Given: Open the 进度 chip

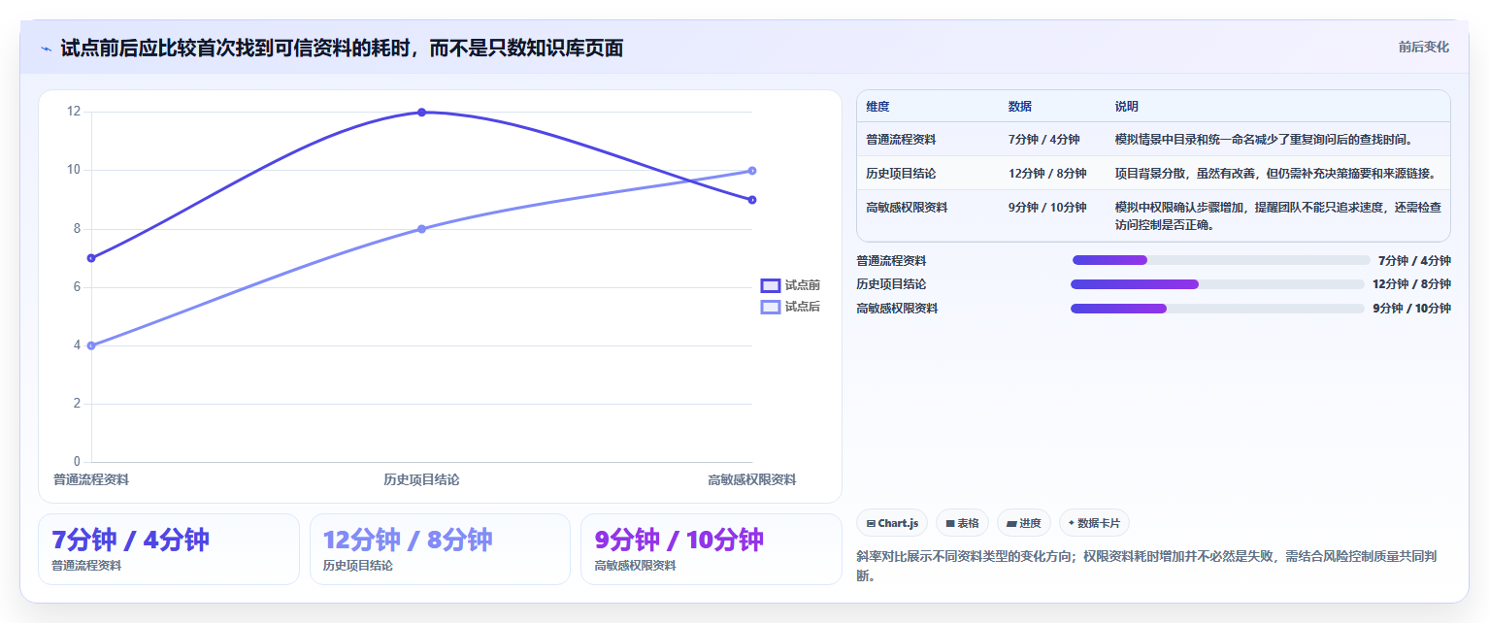Looking at the screenshot, I should coord(1023,523).
